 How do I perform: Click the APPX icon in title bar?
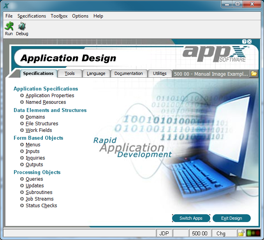click(x=6, y=5)
